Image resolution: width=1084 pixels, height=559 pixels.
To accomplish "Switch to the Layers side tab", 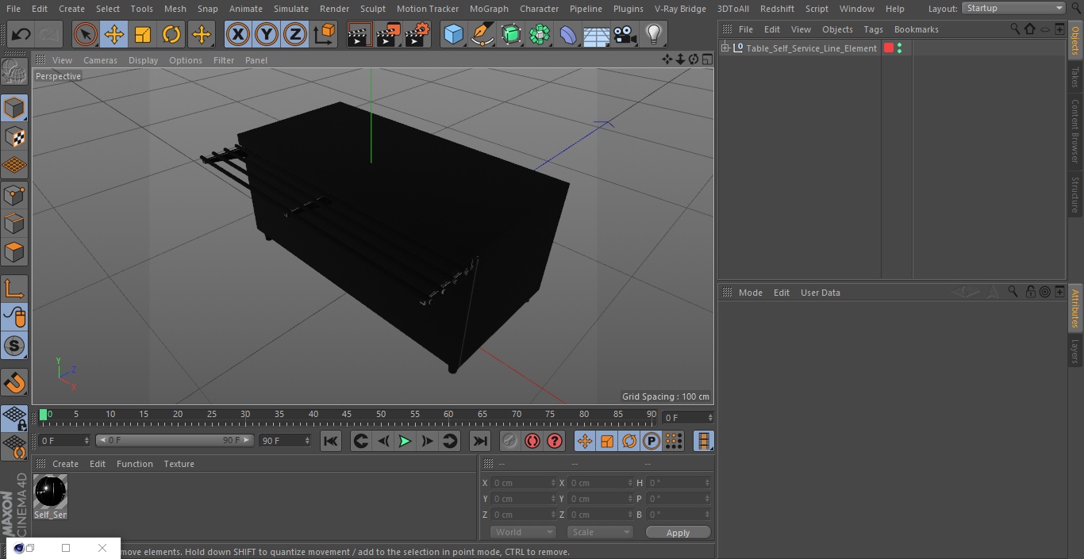I will [1075, 351].
